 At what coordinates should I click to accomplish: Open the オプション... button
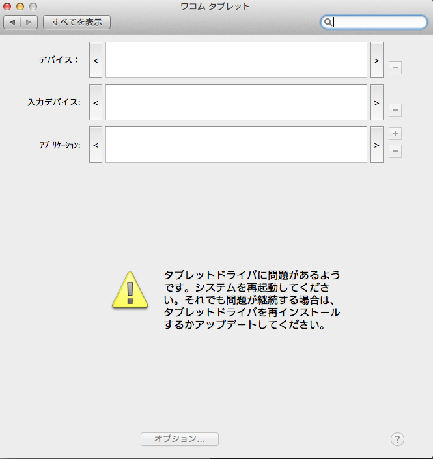coord(180,439)
